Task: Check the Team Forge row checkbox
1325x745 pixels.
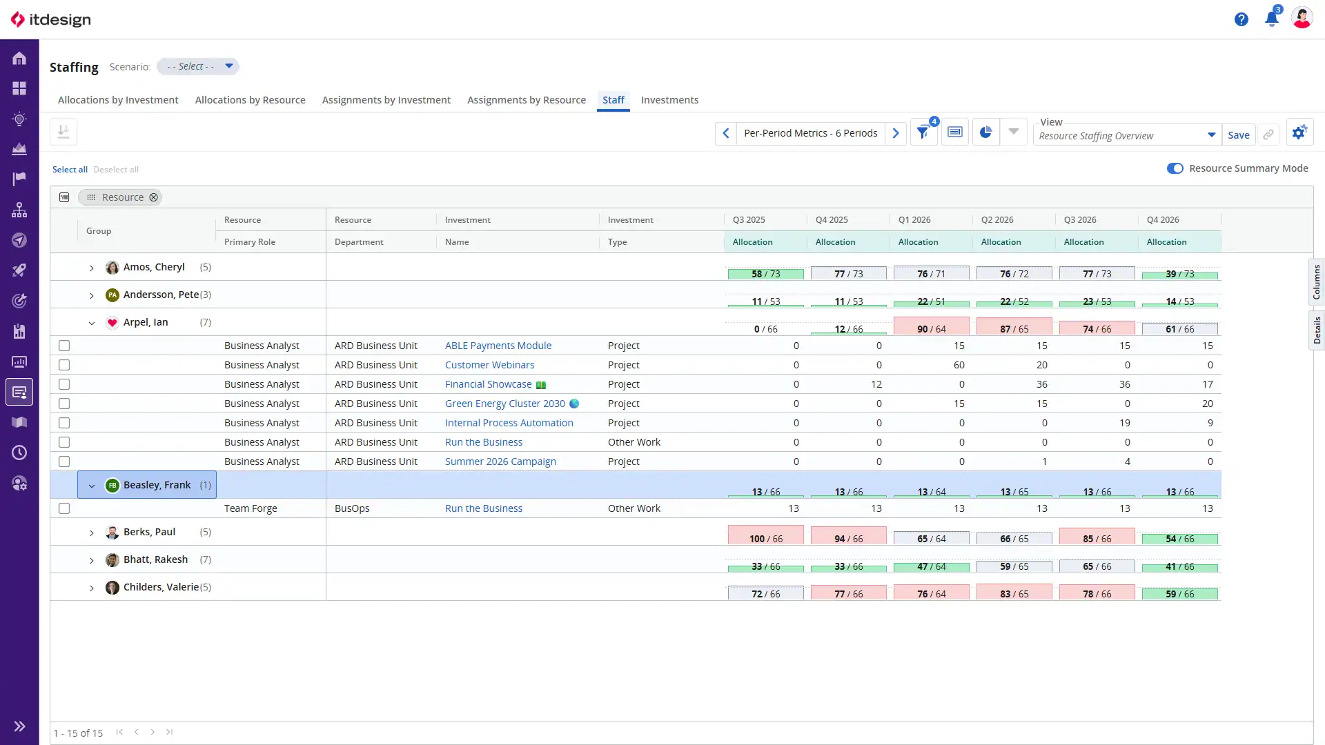Action: click(x=64, y=508)
